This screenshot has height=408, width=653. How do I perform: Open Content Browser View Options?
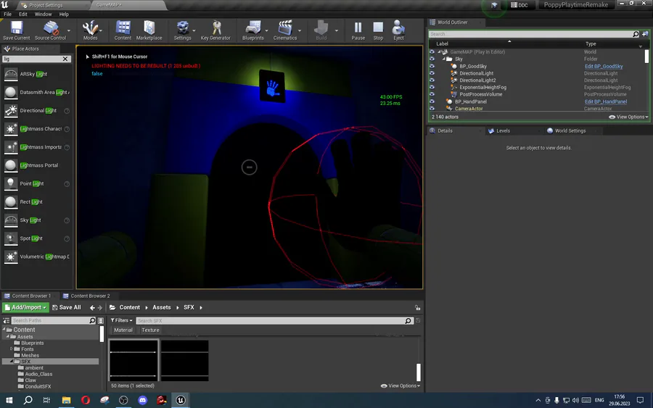(x=401, y=386)
